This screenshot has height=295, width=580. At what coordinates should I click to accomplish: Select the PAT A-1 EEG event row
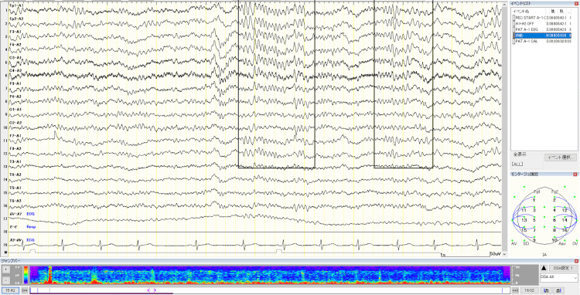tap(541, 29)
